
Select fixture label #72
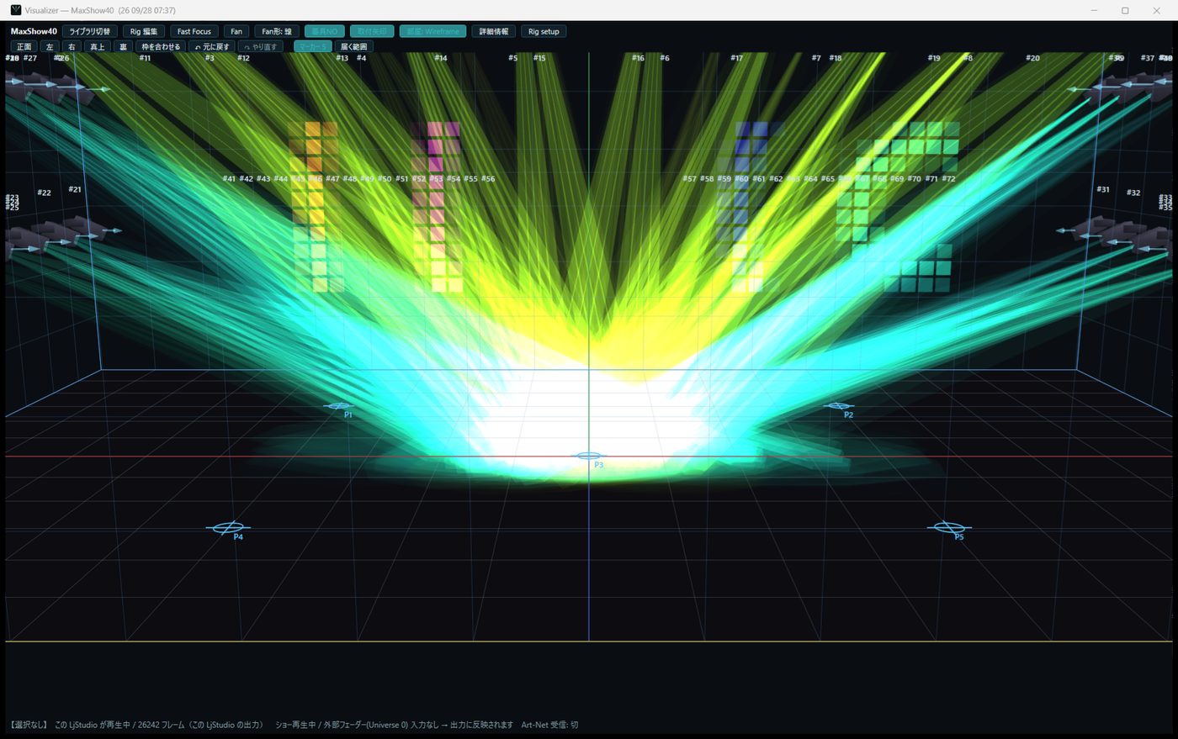coord(949,178)
